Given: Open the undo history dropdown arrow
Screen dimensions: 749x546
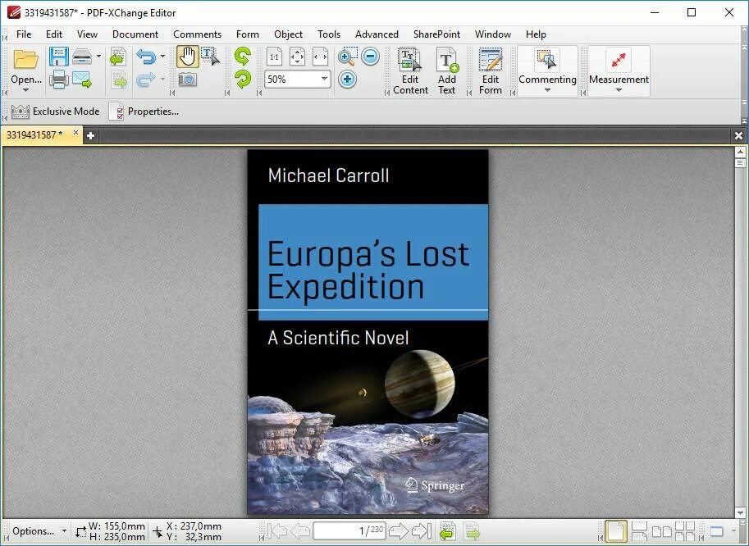Looking at the screenshot, I should [x=162, y=57].
